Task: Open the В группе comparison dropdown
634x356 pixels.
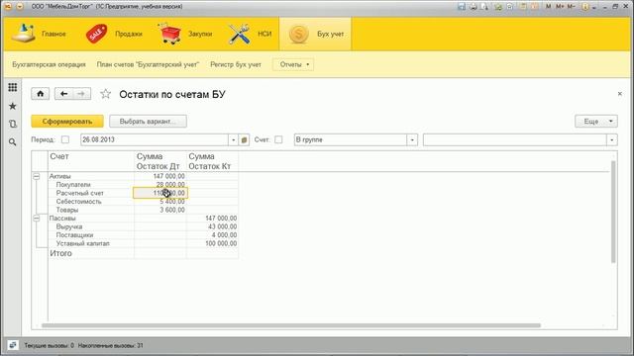Action: tap(412, 139)
